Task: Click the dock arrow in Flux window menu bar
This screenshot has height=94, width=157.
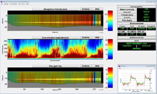Action: tap(155, 68)
